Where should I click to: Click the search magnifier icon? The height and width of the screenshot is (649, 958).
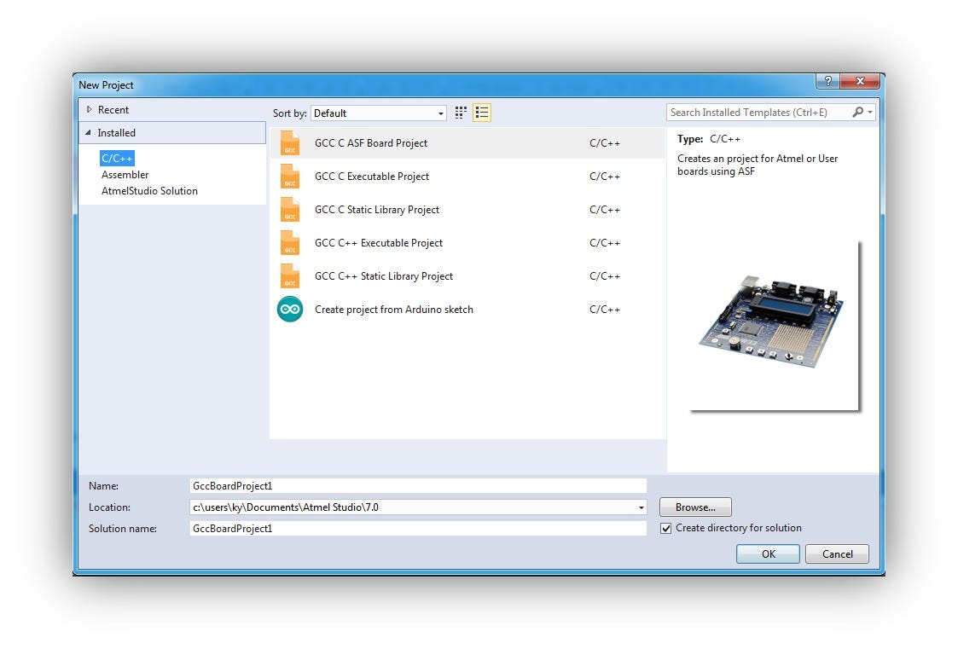click(858, 113)
